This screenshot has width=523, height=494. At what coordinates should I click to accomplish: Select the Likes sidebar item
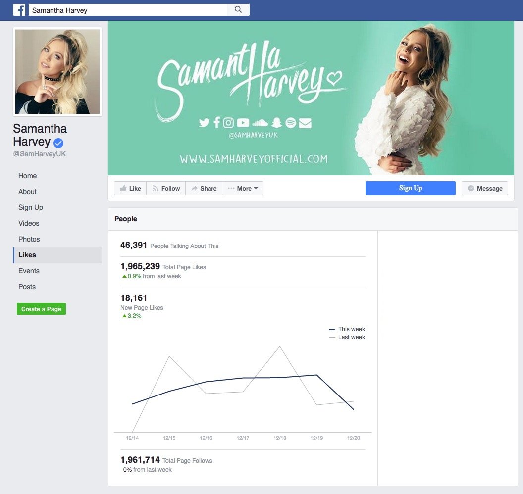(57, 255)
